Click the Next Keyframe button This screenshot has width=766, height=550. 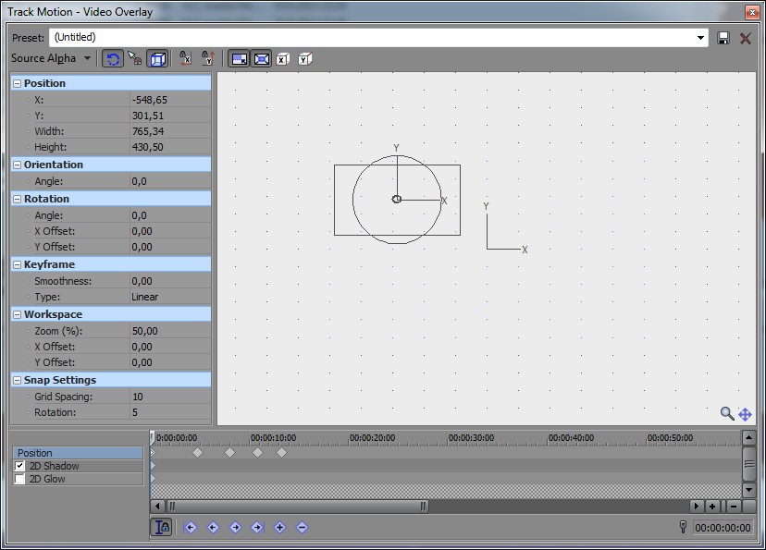[x=235, y=527]
